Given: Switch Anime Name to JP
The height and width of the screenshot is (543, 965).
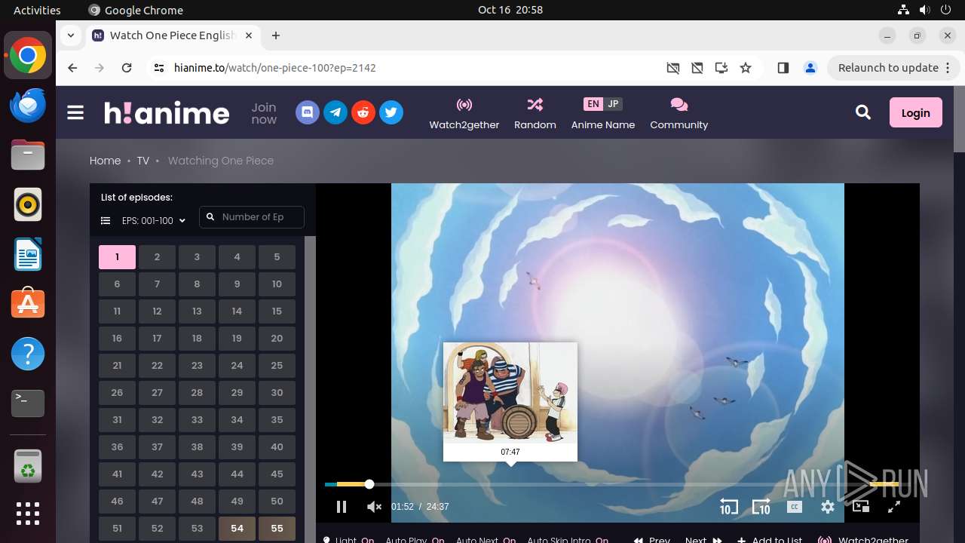Looking at the screenshot, I should [x=613, y=104].
